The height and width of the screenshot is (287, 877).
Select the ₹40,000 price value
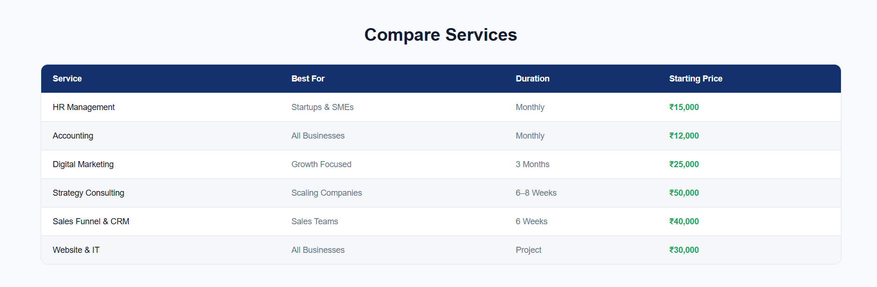coord(684,221)
